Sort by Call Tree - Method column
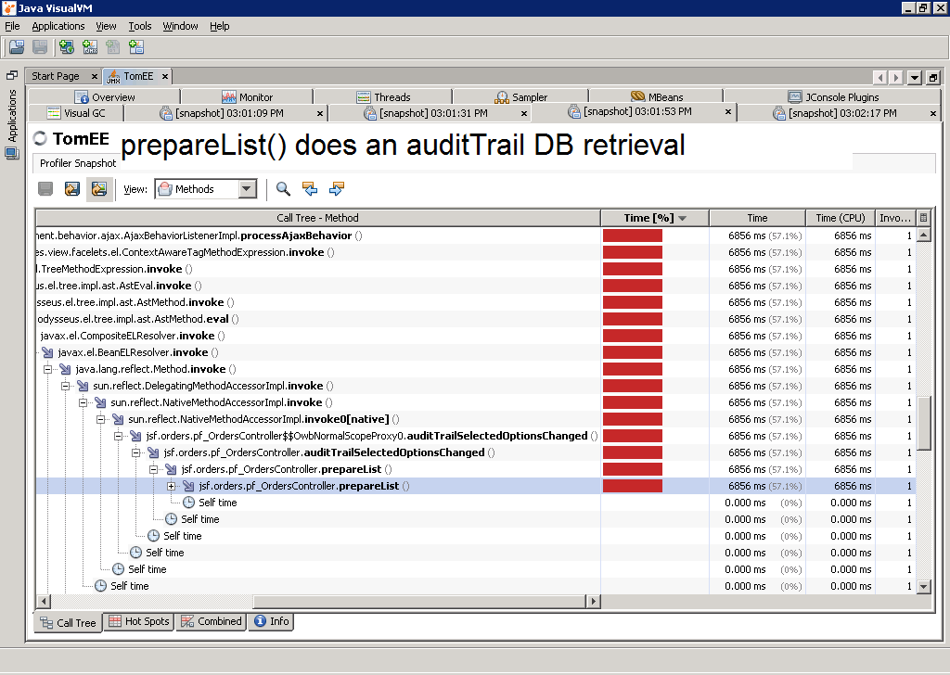950x675 pixels. [x=317, y=218]
